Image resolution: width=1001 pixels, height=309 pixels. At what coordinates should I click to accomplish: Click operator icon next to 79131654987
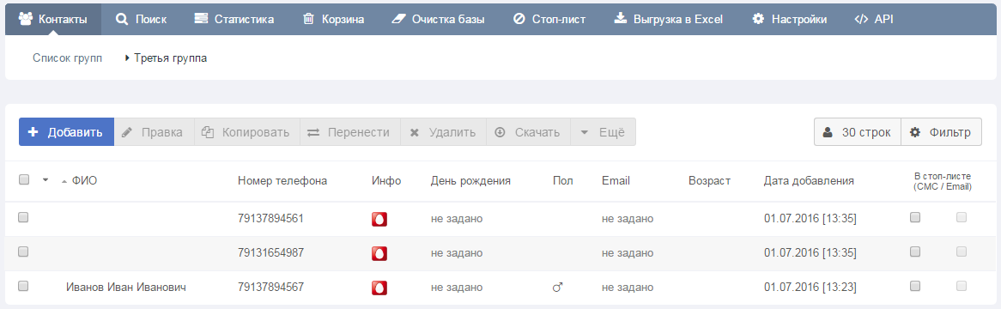pos(379,253)
